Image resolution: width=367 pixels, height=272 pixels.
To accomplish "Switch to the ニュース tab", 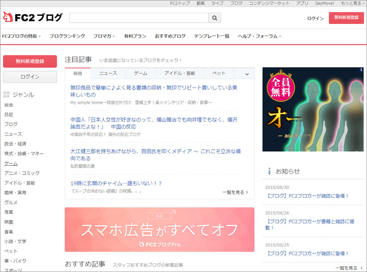I will click(x=108, y=73).
